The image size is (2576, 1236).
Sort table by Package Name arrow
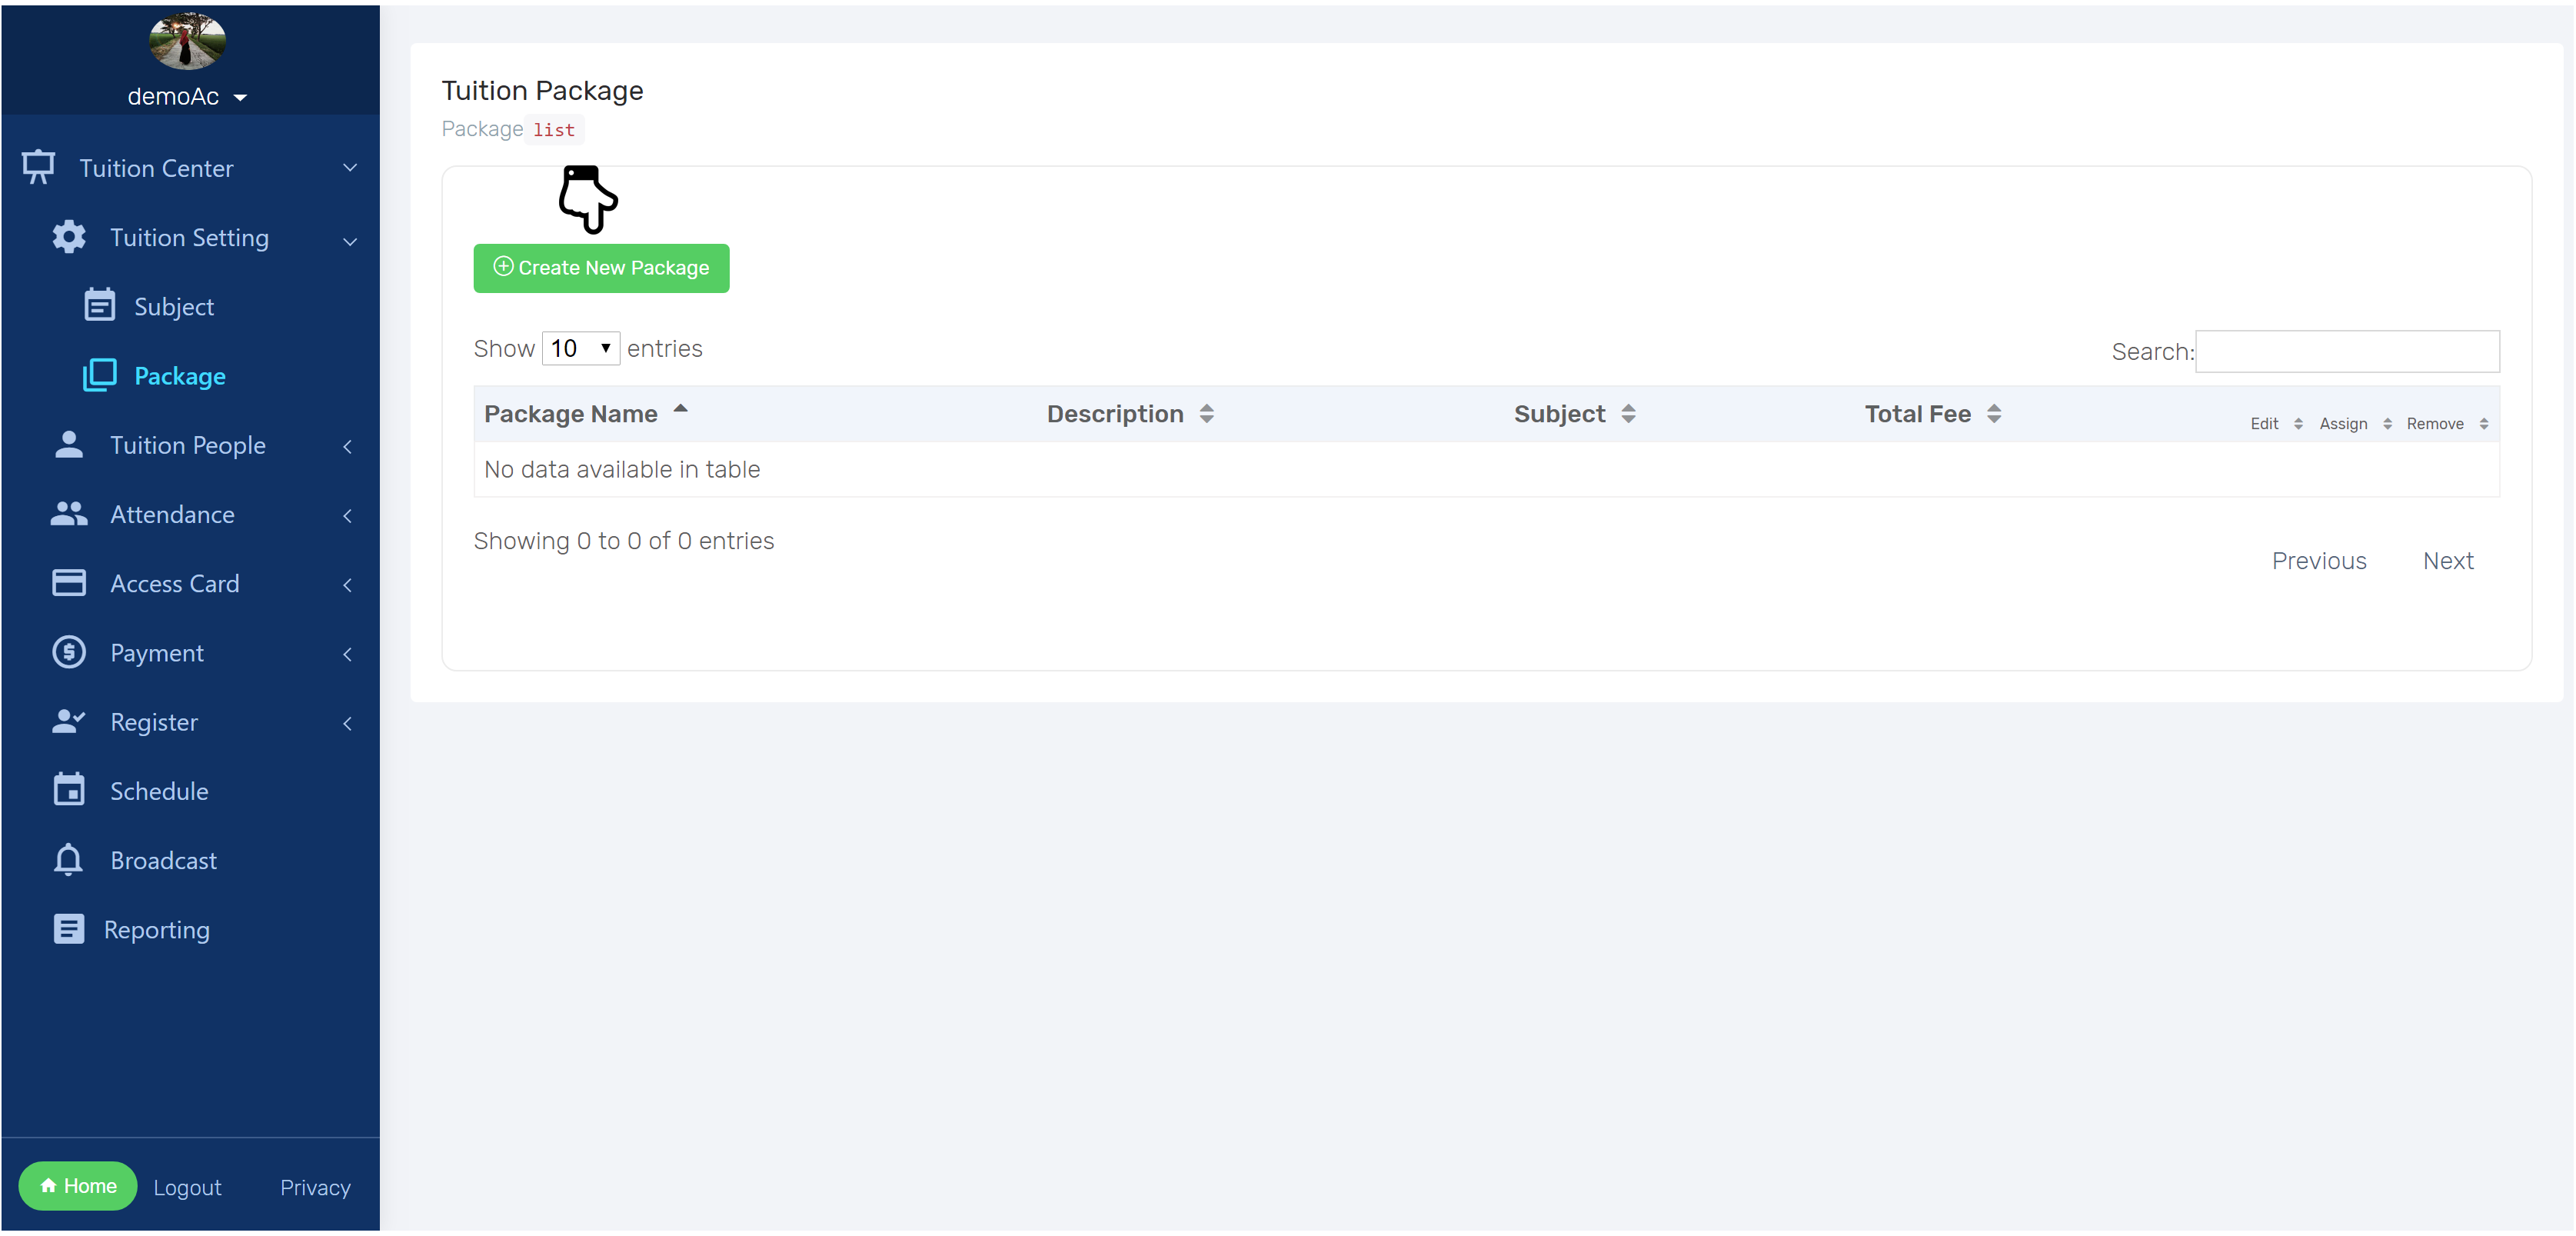(x=681, y=409)
